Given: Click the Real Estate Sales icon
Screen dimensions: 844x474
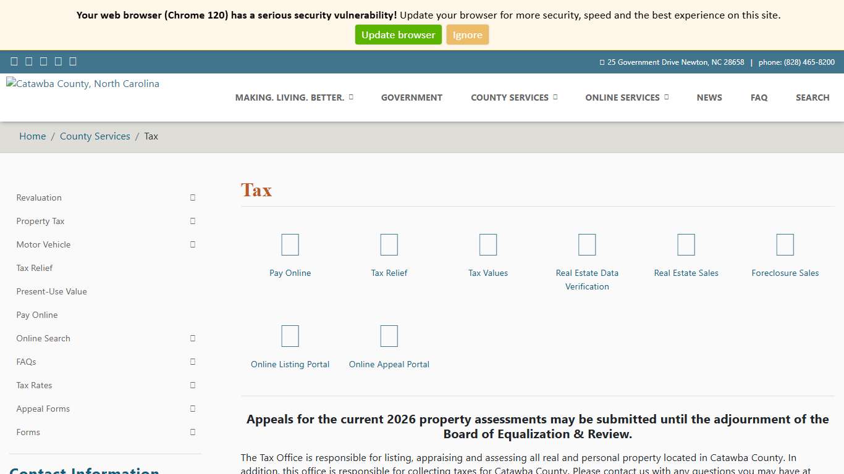Looking at the screenshot, I should tap(686, 245).
